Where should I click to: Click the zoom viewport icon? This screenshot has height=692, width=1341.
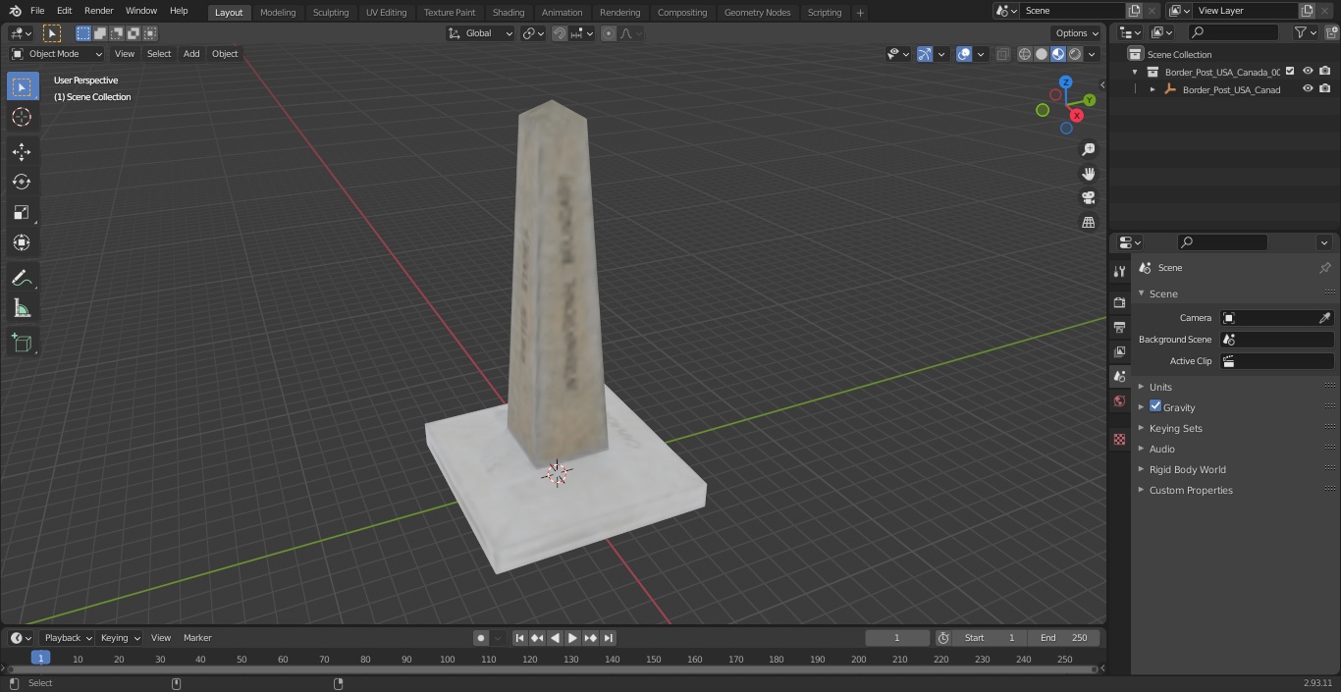tap(1088, 149)
